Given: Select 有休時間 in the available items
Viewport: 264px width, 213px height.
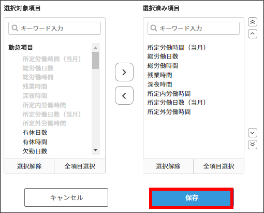Looking at the screenshot, I should 35,142.
